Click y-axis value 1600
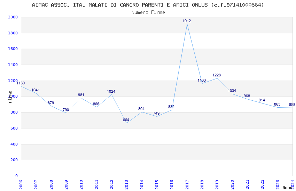 pyautogui.click(x=13, y=49)
